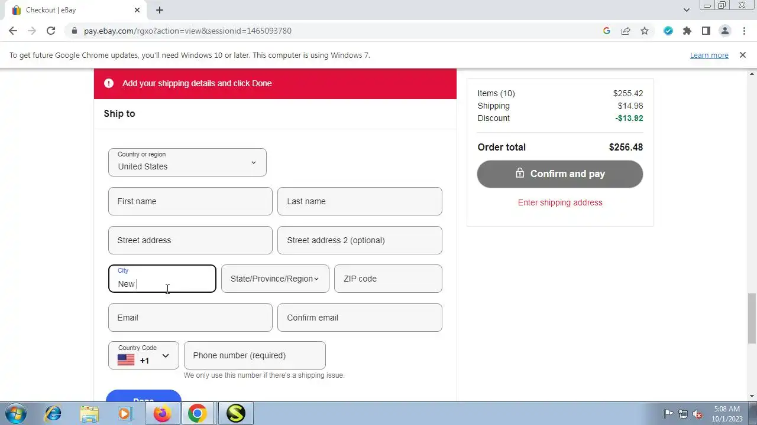Launch Internet Explorer from taskbar

click(53, 414)
